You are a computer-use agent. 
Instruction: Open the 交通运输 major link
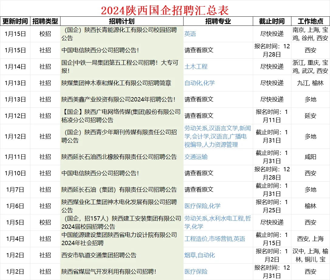tap(196, 157)
